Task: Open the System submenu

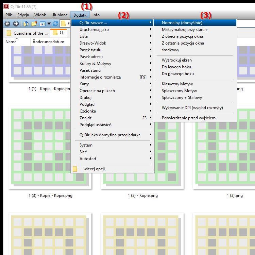Action: [x=112, y=145]
